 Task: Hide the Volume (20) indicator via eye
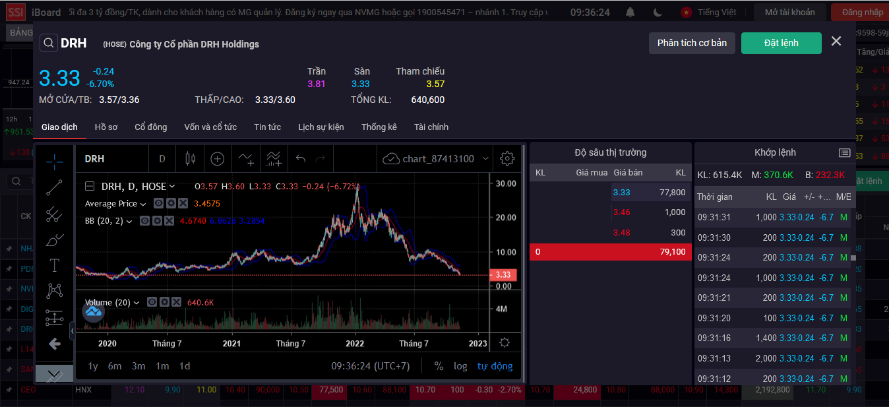[x=151, y=302]
